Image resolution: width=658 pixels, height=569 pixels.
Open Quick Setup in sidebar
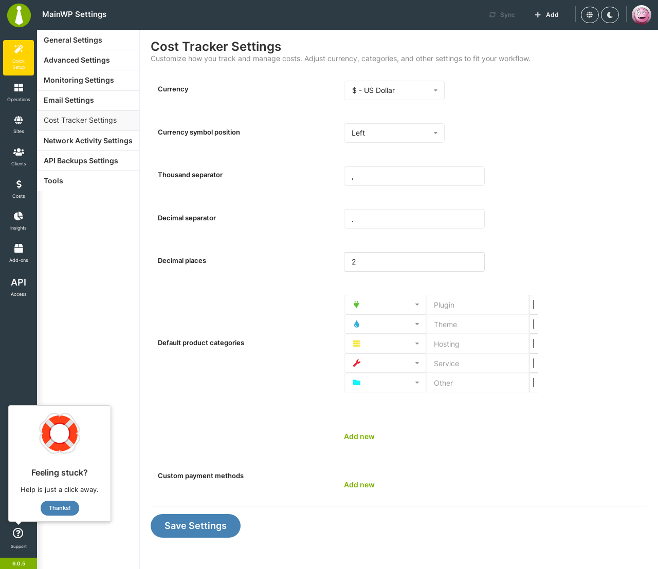pyautogui.click(x=19, y=58)
